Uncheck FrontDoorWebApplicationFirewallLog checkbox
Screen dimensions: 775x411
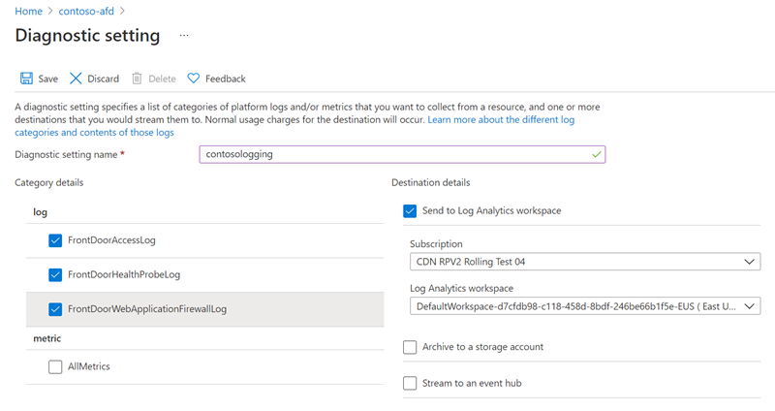(55, 310)
